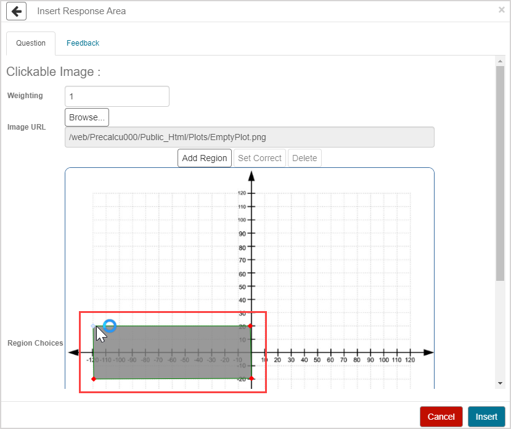Viewport: 511px width, 429px height.
Task: Switch to the Question tab
Action: 31,43
